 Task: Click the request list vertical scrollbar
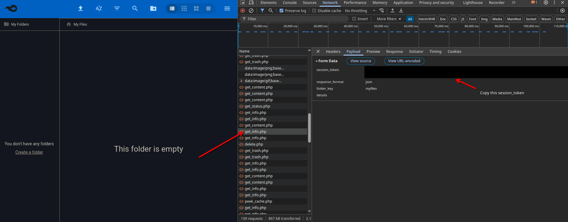[309, 127]
